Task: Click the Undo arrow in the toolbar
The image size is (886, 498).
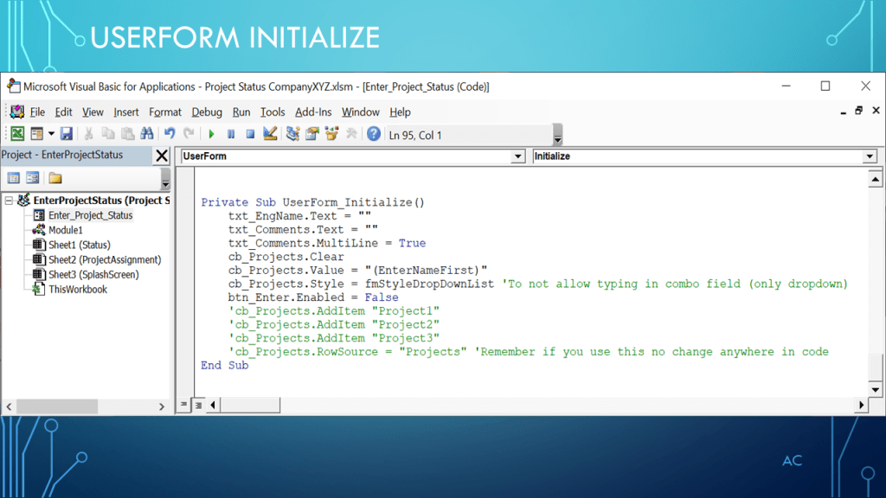Action: 170,134
